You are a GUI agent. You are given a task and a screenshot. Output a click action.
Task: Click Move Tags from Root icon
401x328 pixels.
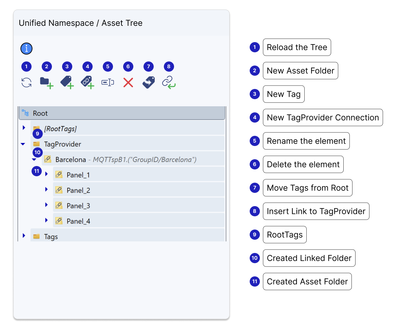148,83
